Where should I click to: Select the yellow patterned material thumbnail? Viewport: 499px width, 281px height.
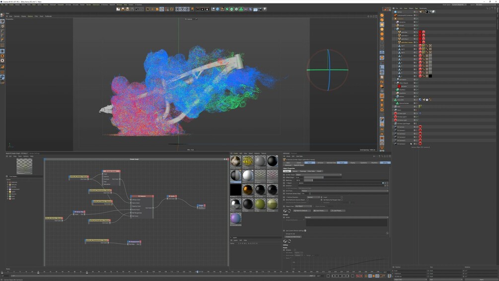(x=248, y=161)
